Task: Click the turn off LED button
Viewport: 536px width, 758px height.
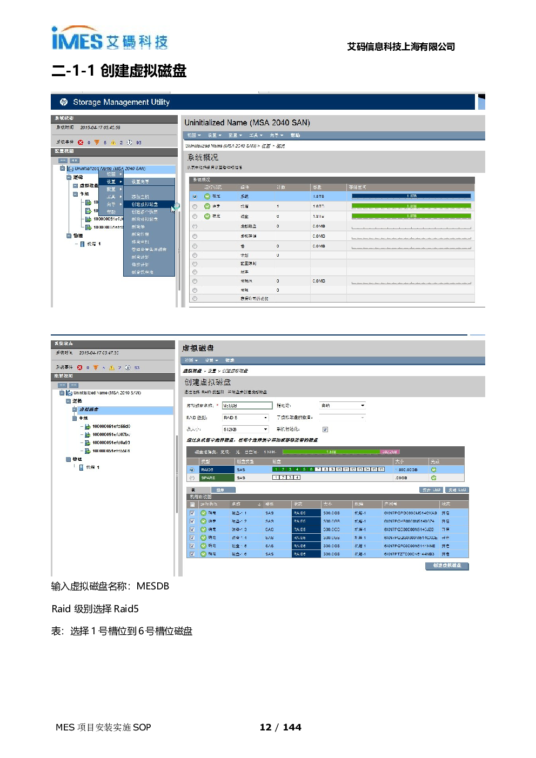Action: click(x=457, y=489)
